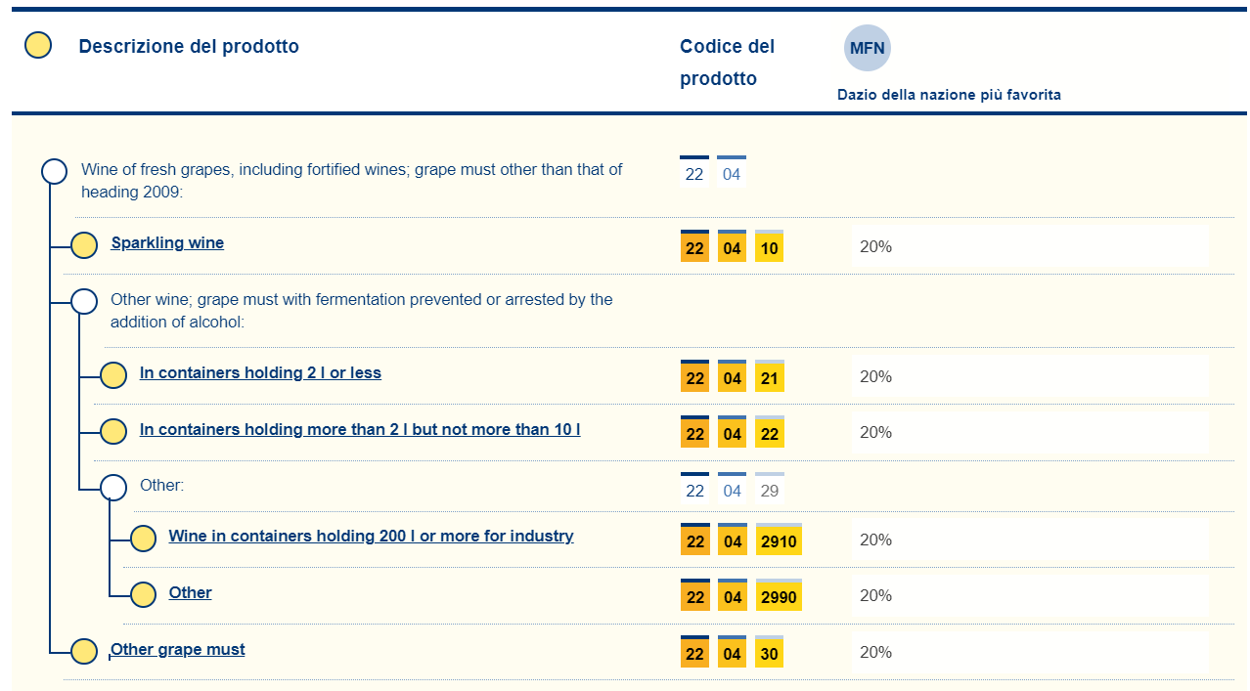Open 'In containers holding 2 l or less' link
The image size is (1250, 691).
point(260,373)
